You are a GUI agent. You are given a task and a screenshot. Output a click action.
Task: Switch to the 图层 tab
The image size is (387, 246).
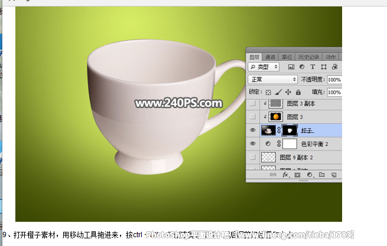tap(254, 57)
